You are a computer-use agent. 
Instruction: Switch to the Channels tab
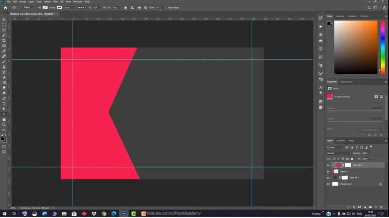341,141
